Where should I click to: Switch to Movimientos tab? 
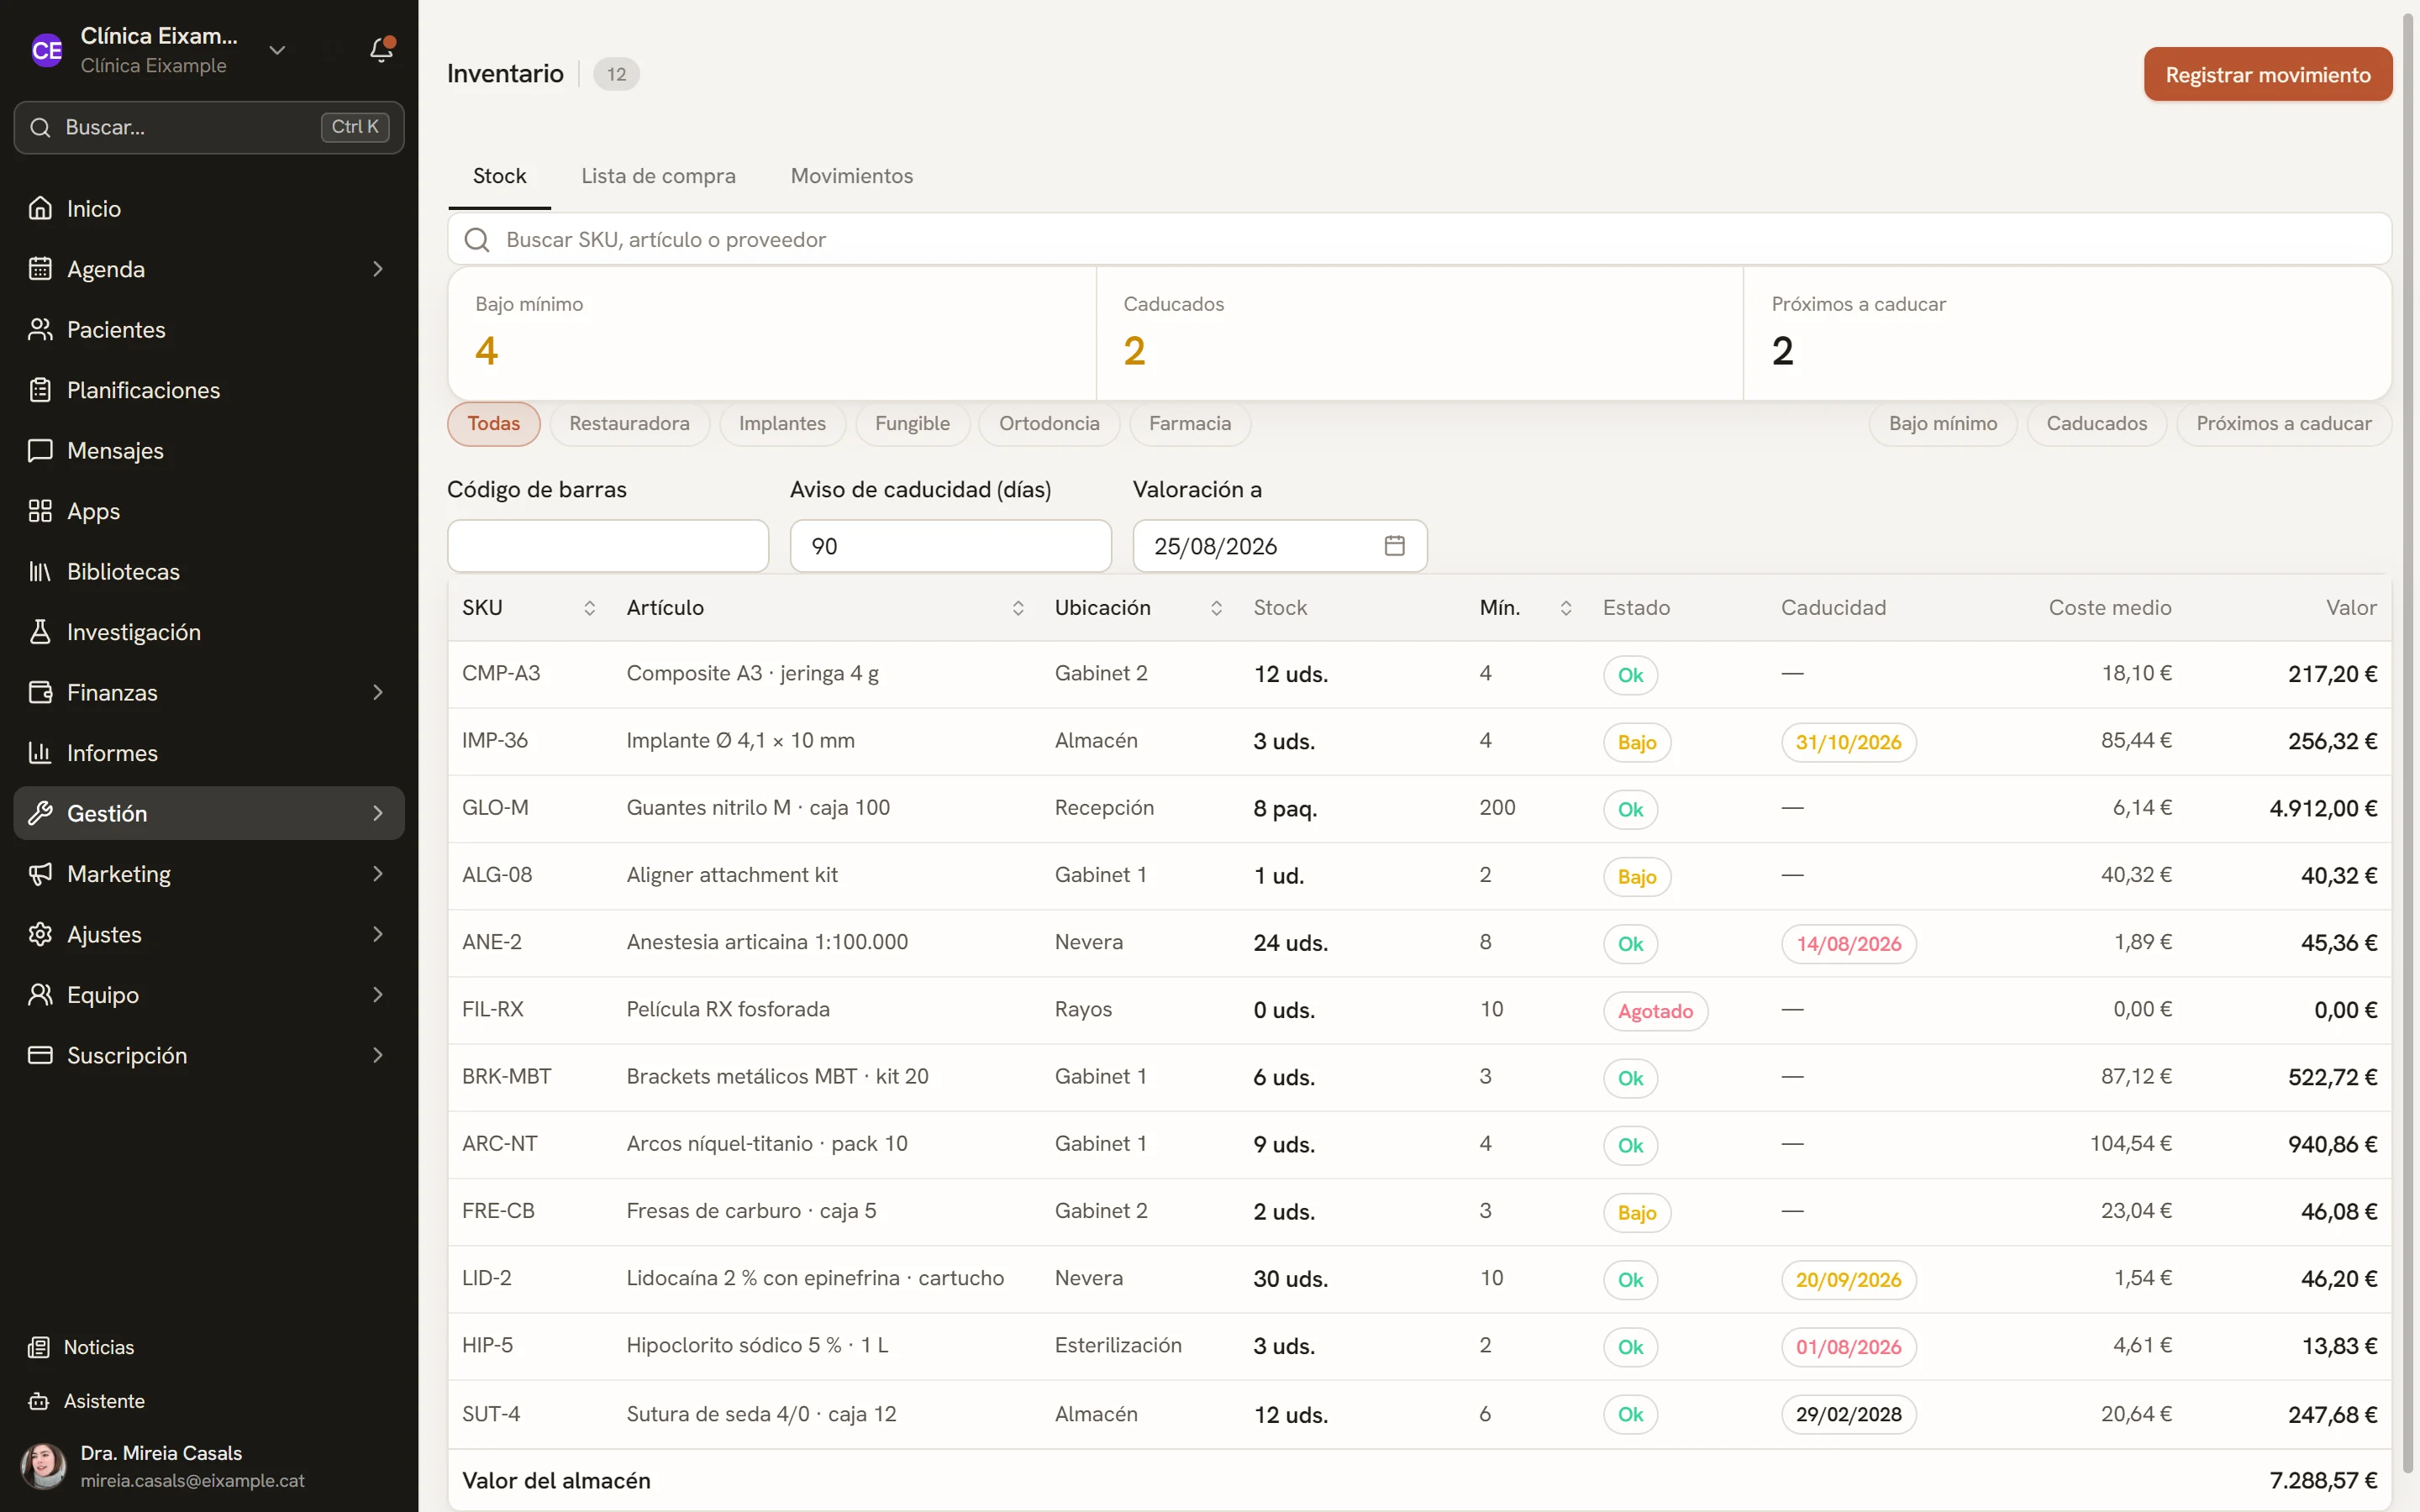852,176
